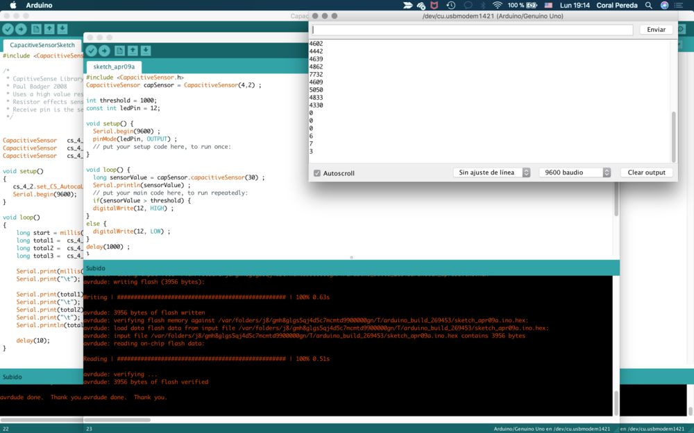Image resolution: width=694 pixels, height=433 pixels.
Task: Click the Wi-Fi status icon
Action: (498, 6)
